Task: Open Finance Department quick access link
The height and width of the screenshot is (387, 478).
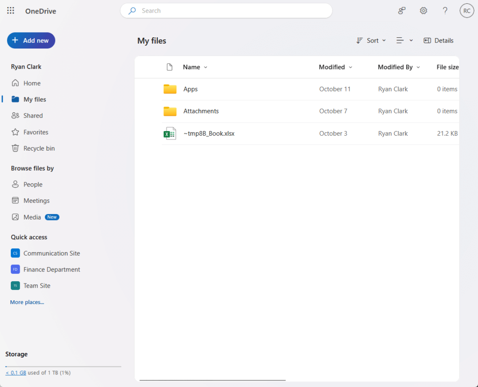Action: [x=51, y=269]
